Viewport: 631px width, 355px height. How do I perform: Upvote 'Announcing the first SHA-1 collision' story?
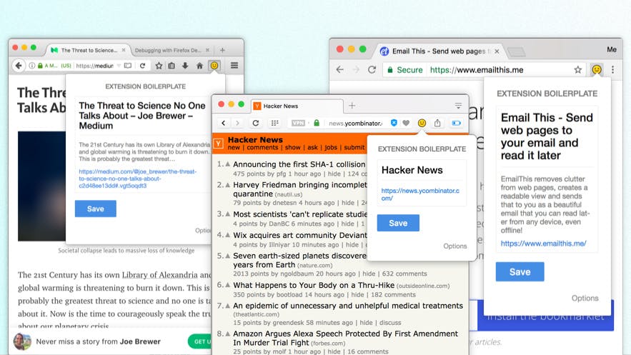pyautogui.click(x=228, y=164)
